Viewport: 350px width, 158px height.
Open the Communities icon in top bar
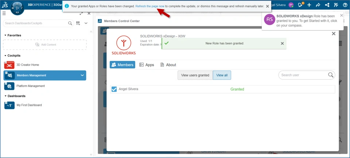[x=336, y=5]
